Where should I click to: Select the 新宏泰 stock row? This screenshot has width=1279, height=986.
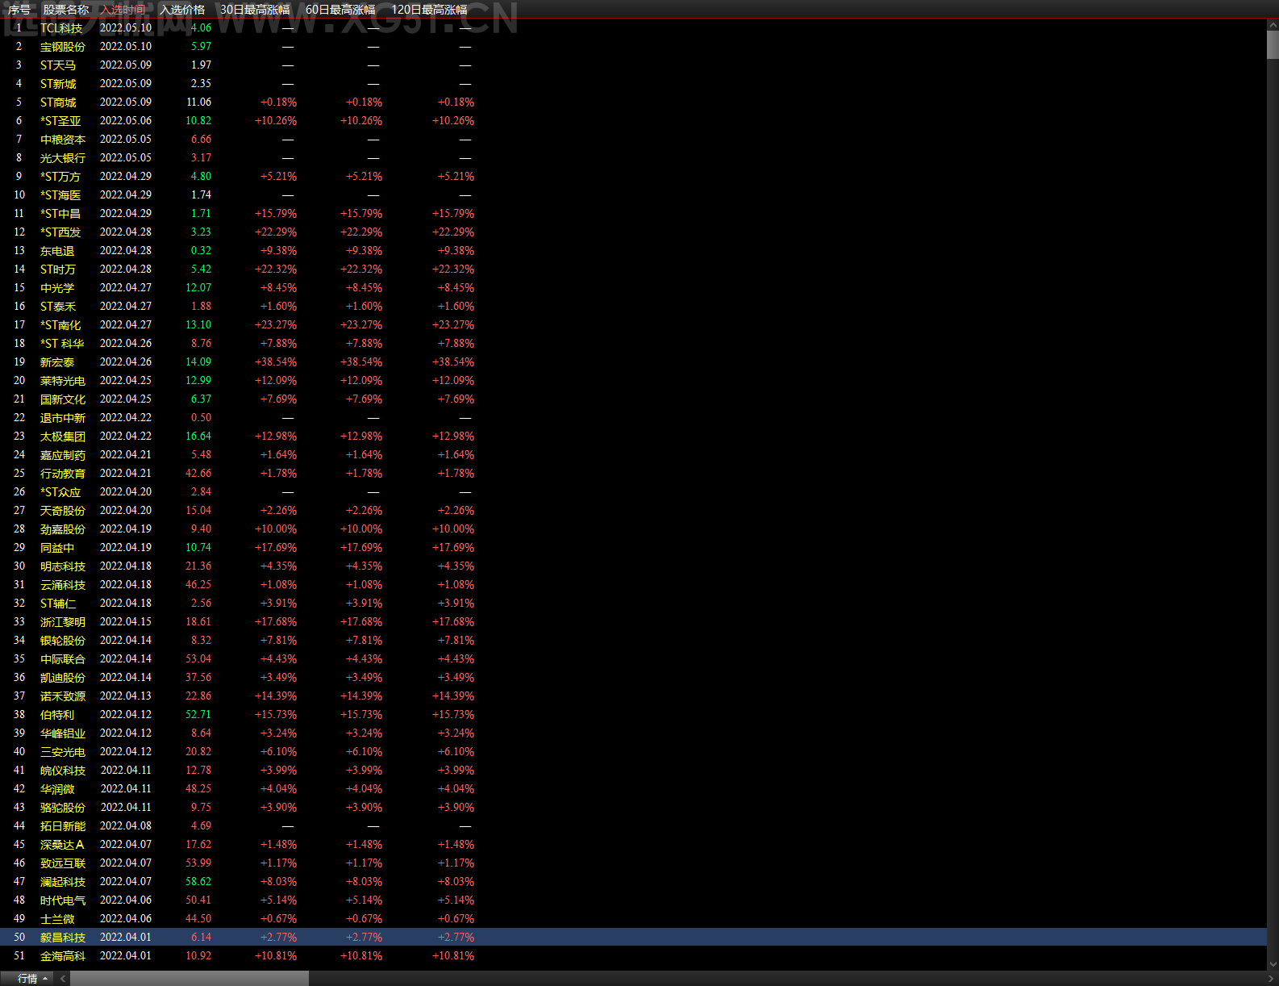tap(633, 361)
